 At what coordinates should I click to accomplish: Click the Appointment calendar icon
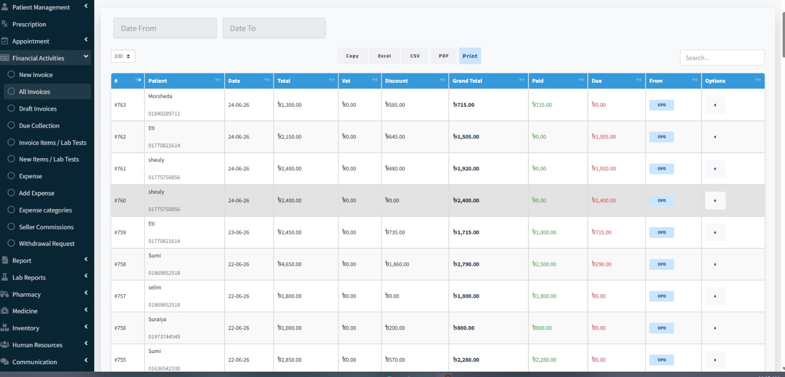click(4, 41)
